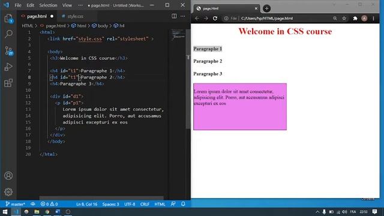Close the page.html Chrome tab
The image size is (384, 216).
point(256,8)
